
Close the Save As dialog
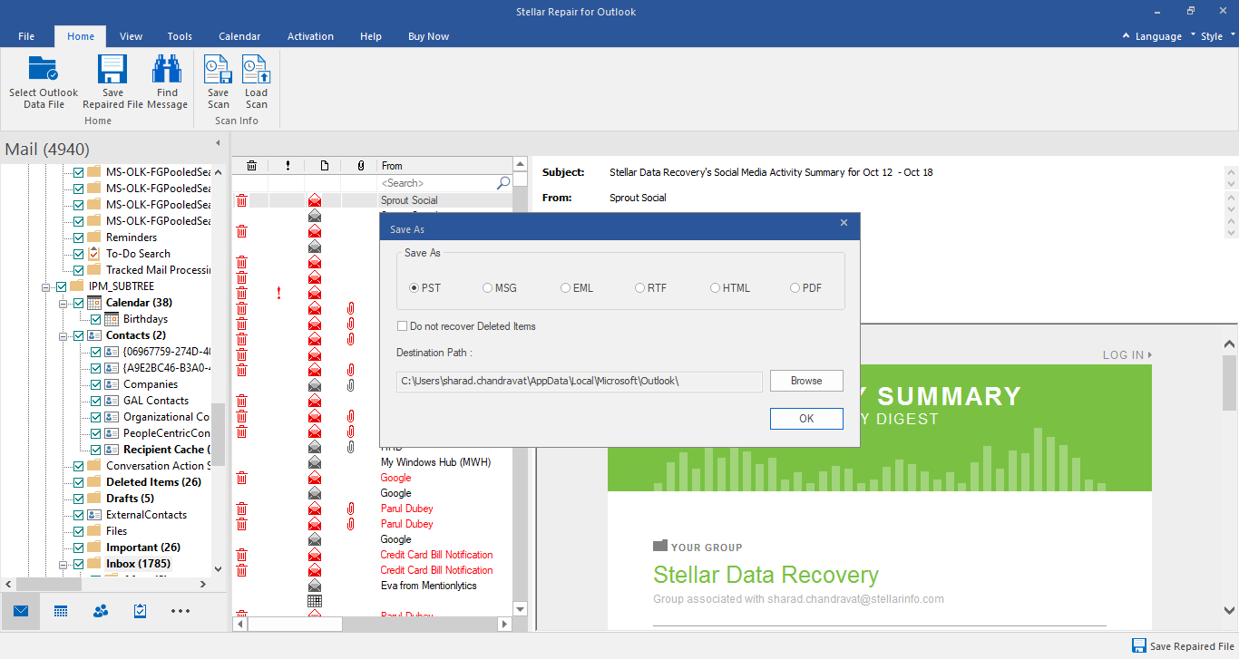[844, 223]
